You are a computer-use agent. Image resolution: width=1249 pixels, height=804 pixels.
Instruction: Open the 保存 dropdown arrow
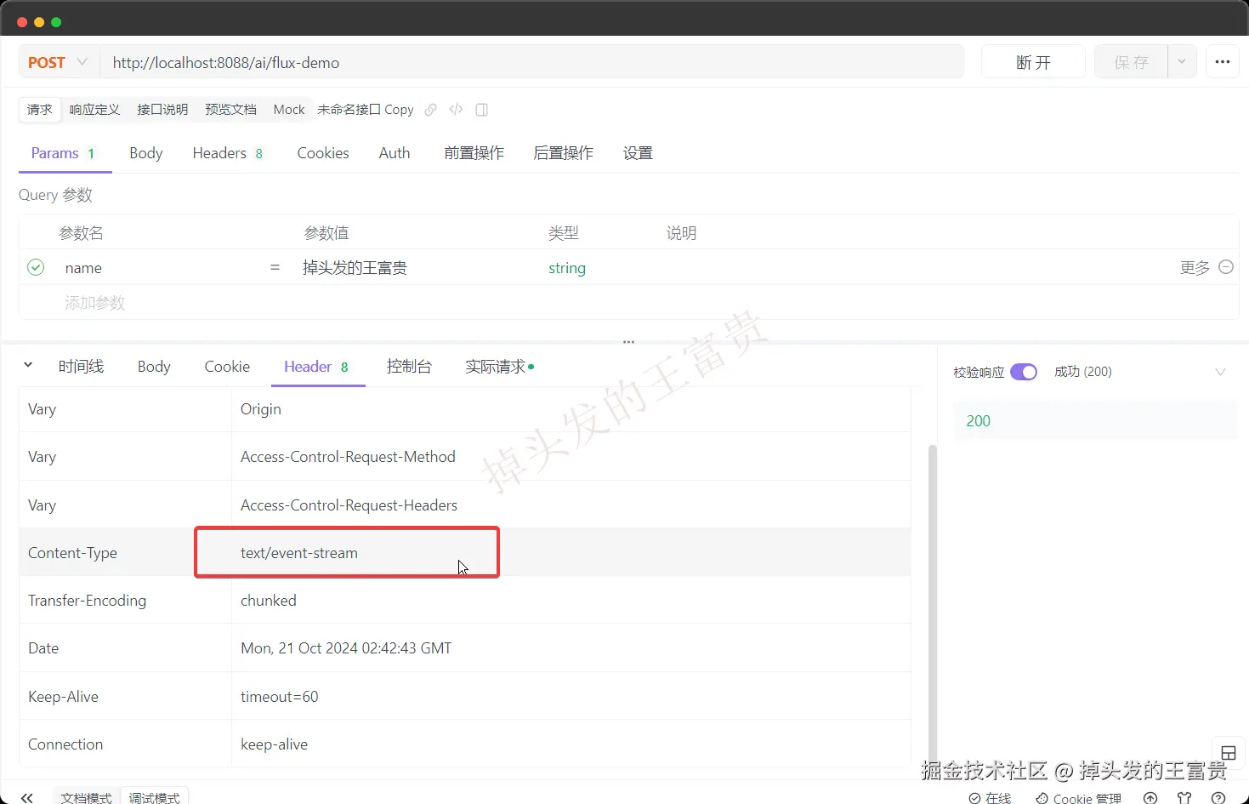click(x=1182, y=62)
